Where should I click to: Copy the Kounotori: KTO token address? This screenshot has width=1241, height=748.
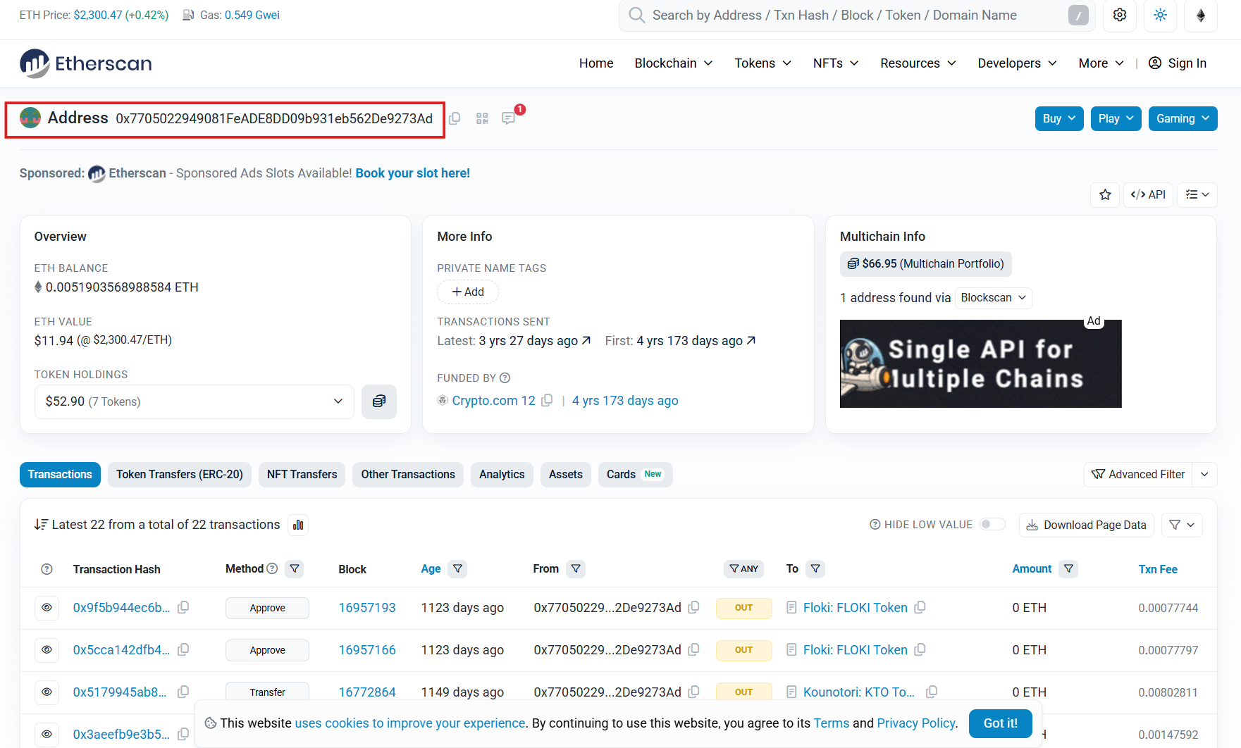click(x=932, y=692)
